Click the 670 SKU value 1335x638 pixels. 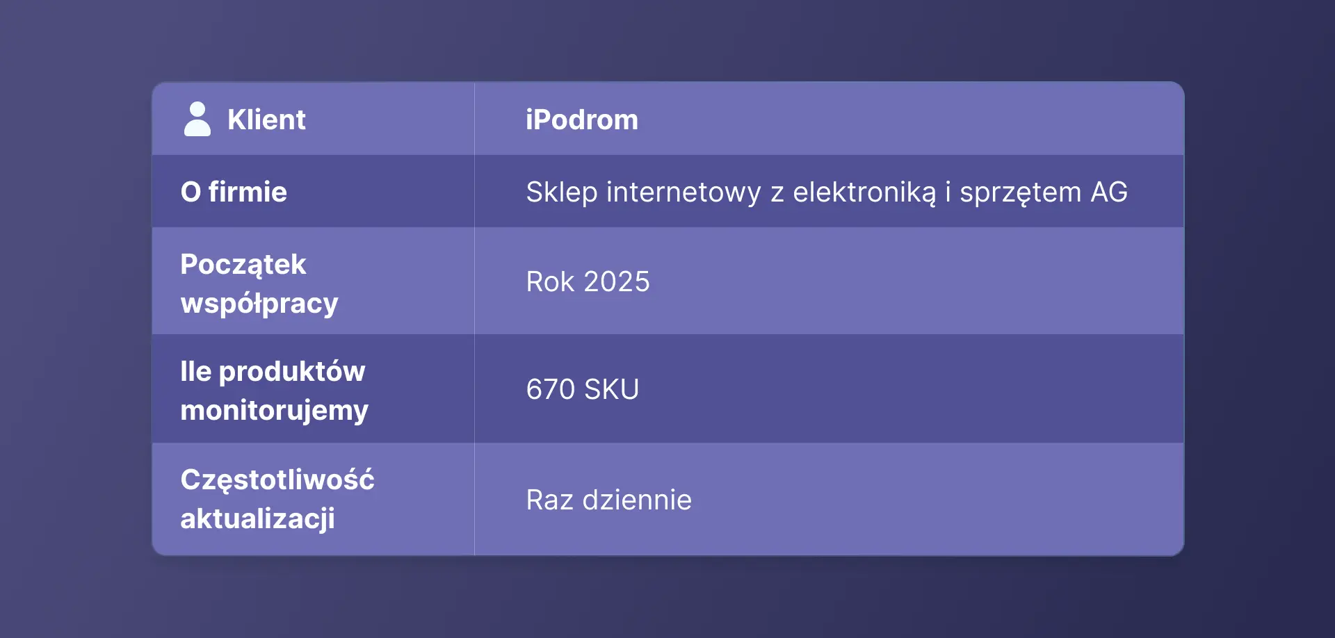click(x=582, y=390)
